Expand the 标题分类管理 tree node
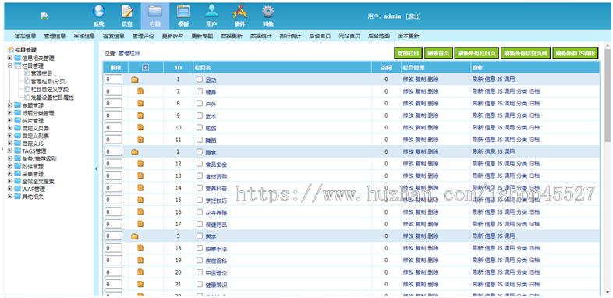Viewport: 613px width, 298px height. click(x=10, y=113)
